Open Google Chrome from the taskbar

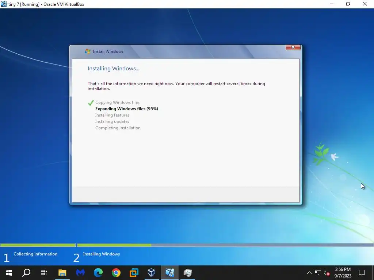click(116, 273)
